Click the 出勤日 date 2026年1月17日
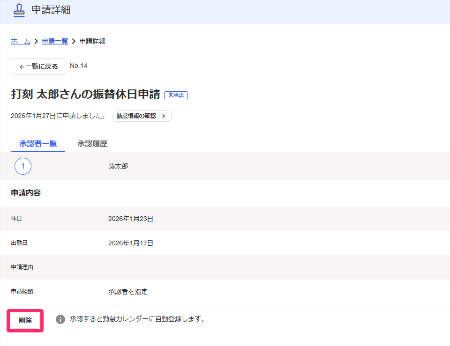The height and width of the screenshot is (346, 450). 131,243
